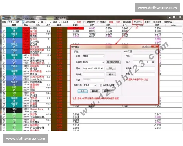183x146 pixels.
Task: Click the red 公司 toolbar item
Action: coord(118,22)
